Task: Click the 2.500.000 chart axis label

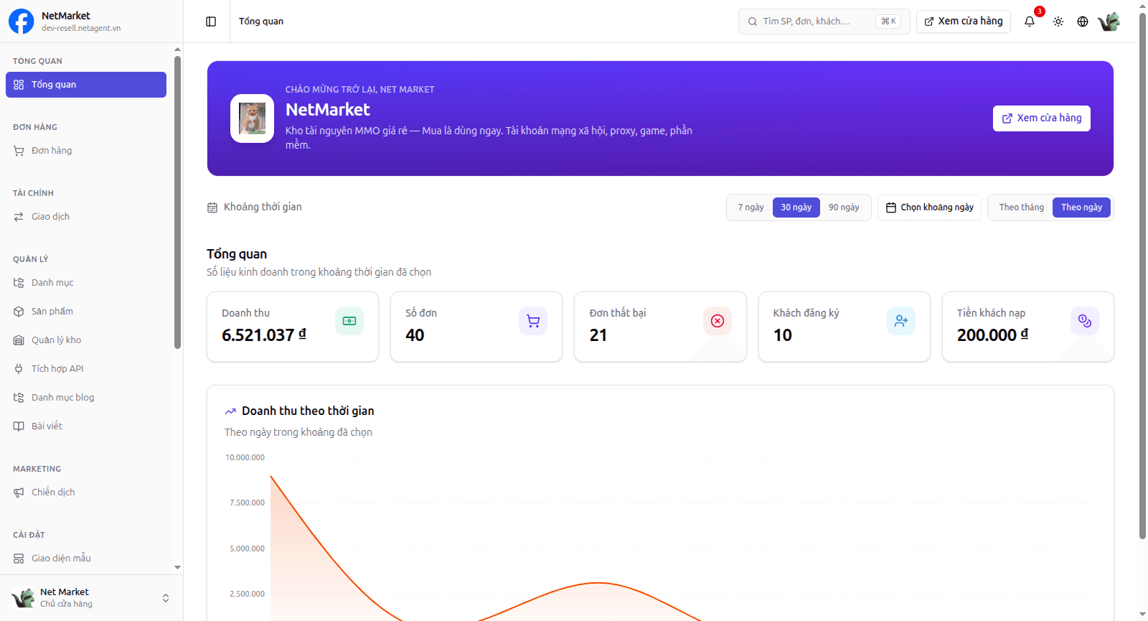Action: click(x=248, y=594)
